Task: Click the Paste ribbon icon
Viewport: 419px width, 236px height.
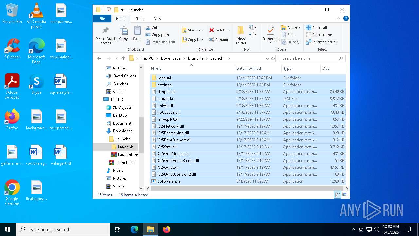Action: coord(137,31)
